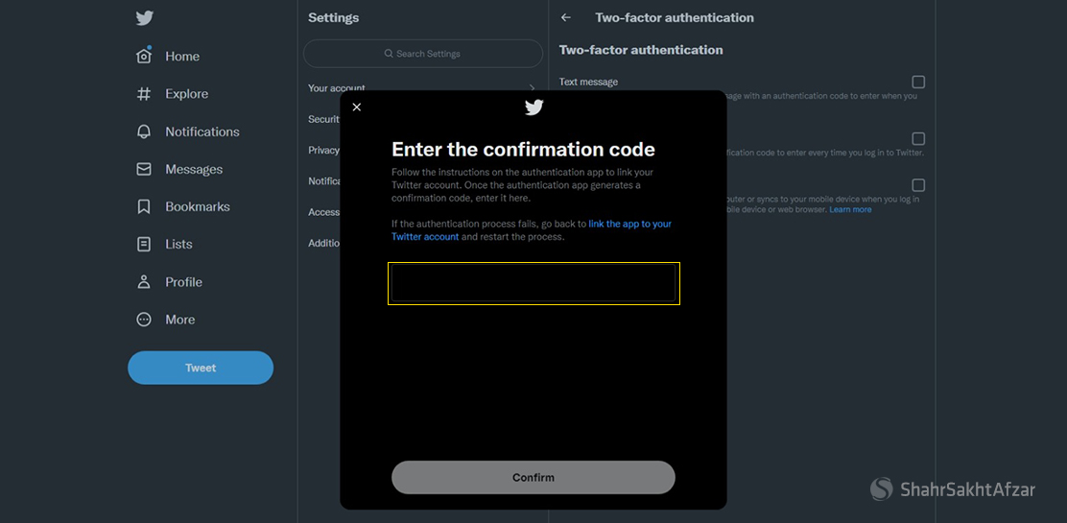Tick the security key checkbox
The image size is (1067, 523).
[918, 185]
